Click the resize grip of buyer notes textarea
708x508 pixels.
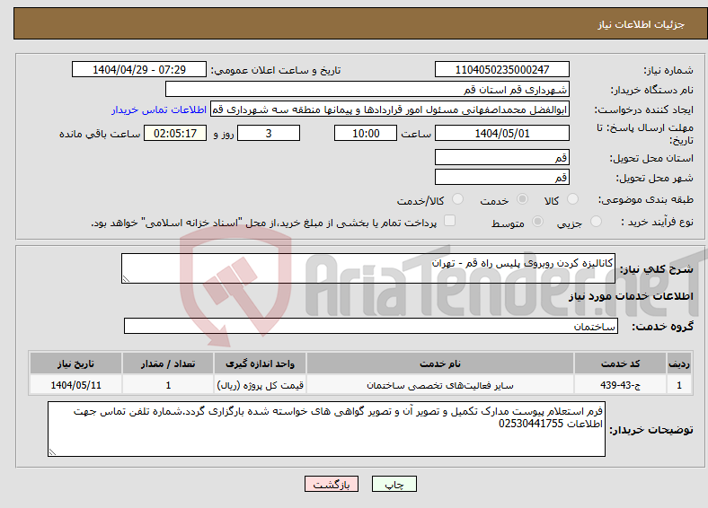(52, 452)
